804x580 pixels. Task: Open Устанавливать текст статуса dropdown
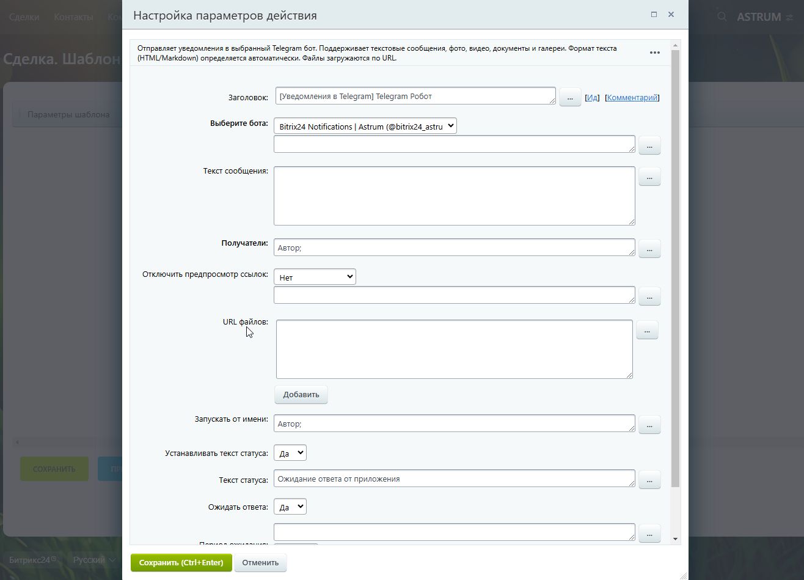(290, 453)
